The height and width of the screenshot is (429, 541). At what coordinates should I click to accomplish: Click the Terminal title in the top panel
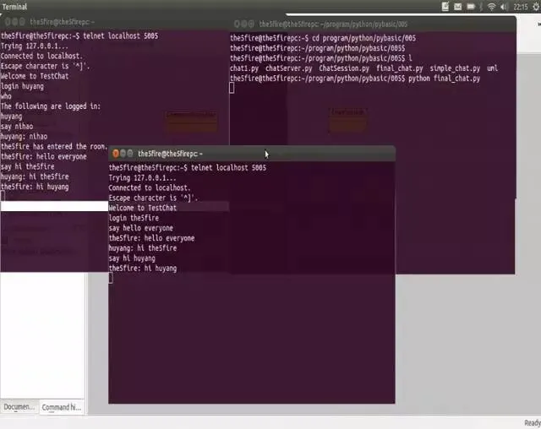pos(14,7)
